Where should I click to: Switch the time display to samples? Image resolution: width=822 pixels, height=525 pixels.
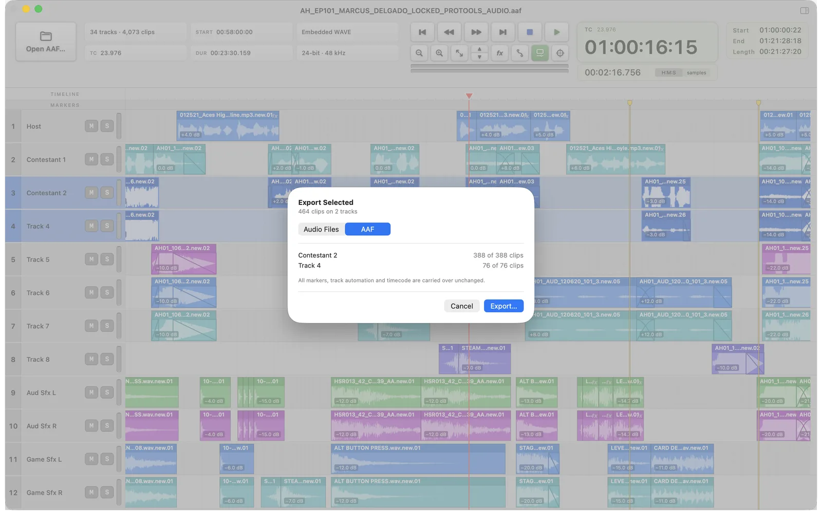pos(696,73)
